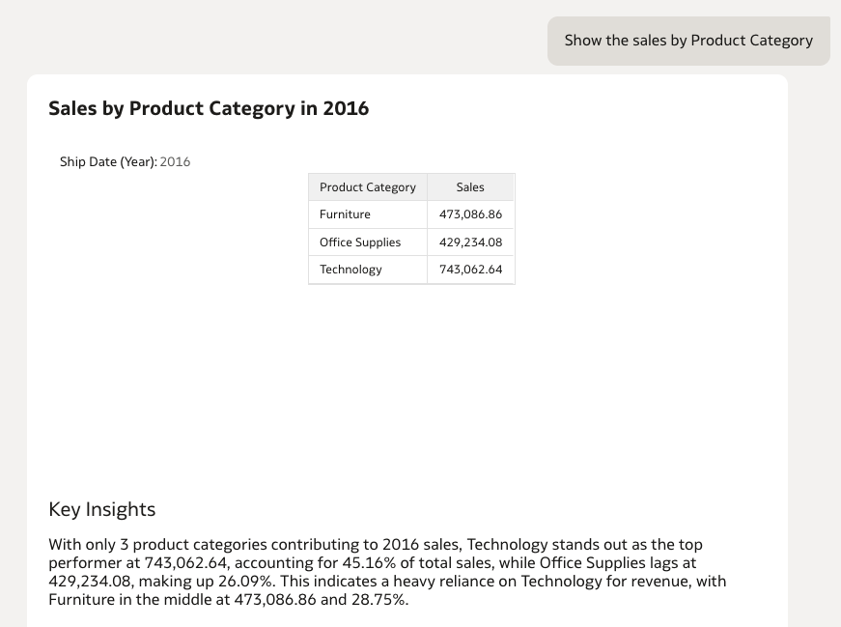Viewport: 841px width, 627px height.
Task: Click the 'Show the sales by Product Category' message bubble
Action: [688, 41]
